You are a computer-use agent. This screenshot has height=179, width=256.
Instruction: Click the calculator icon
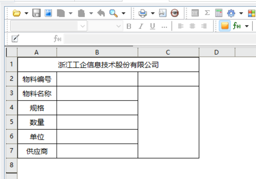tap(219, 13)
